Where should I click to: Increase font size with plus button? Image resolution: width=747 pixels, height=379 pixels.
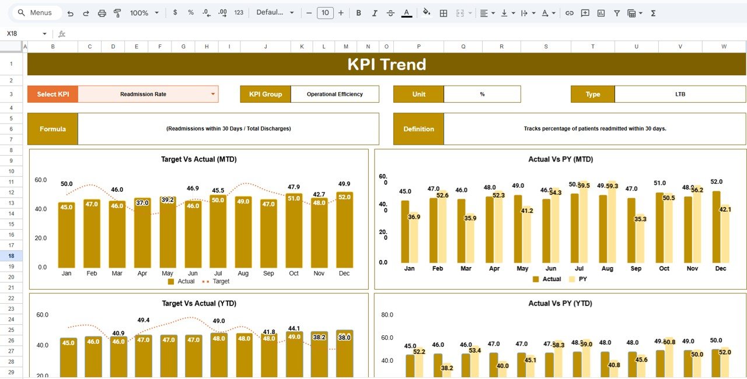[x=341, y=13]
